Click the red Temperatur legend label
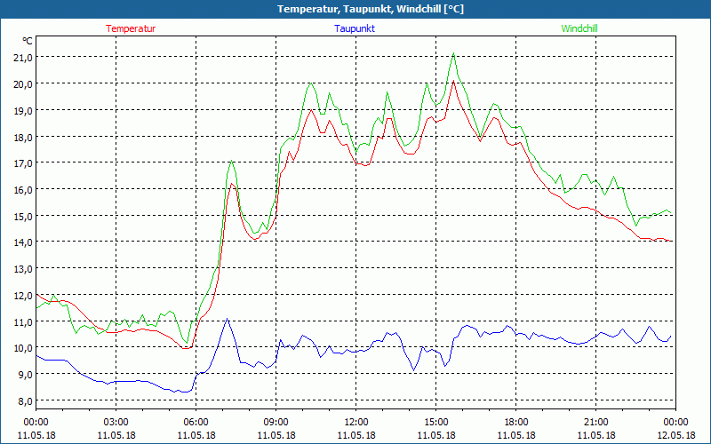The width and height of the screenshot is (711, 444). point(131,28)
